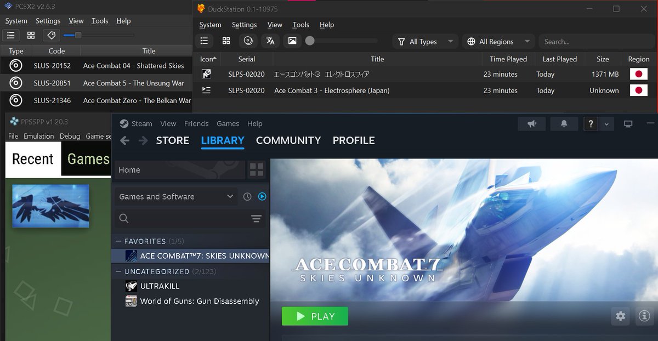The image size is (658, 341).
Task: Focus DuckStation Search field
Action: click(597, 42)
